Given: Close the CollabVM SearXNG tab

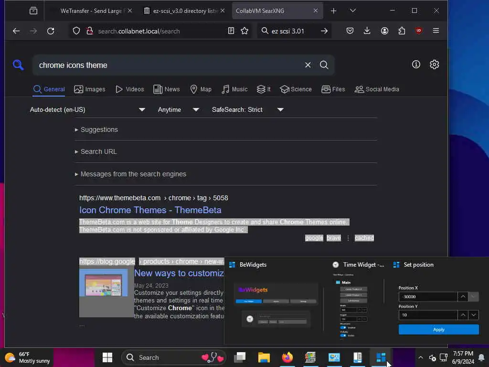Looking at the screenshot, I should click(316, 11).
